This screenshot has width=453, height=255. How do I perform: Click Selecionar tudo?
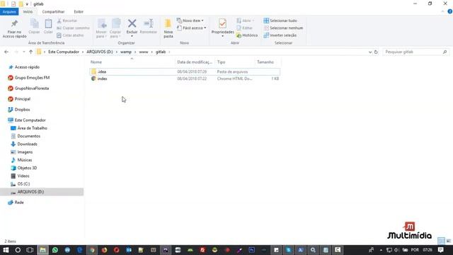pos(280,21)
